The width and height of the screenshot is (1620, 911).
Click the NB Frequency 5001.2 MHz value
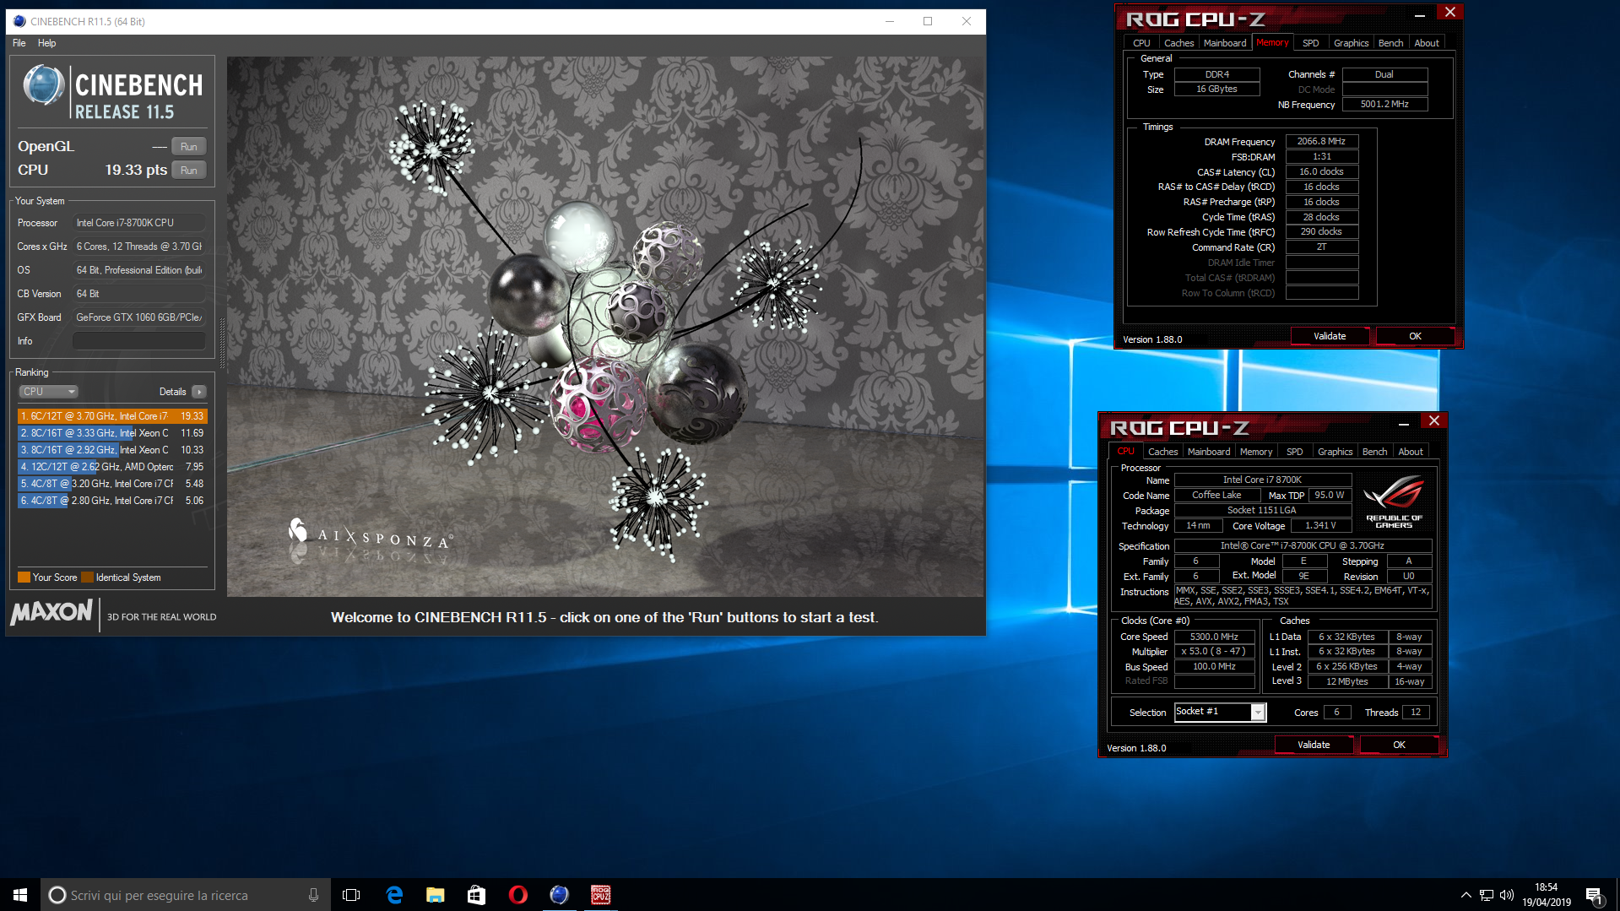[1384, 105]
